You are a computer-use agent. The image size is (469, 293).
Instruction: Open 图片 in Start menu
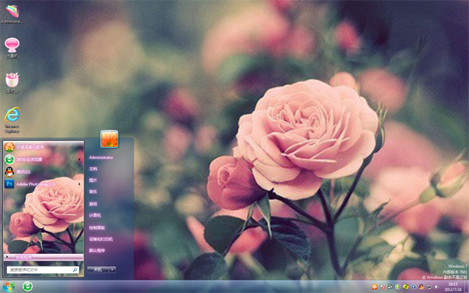93,180
